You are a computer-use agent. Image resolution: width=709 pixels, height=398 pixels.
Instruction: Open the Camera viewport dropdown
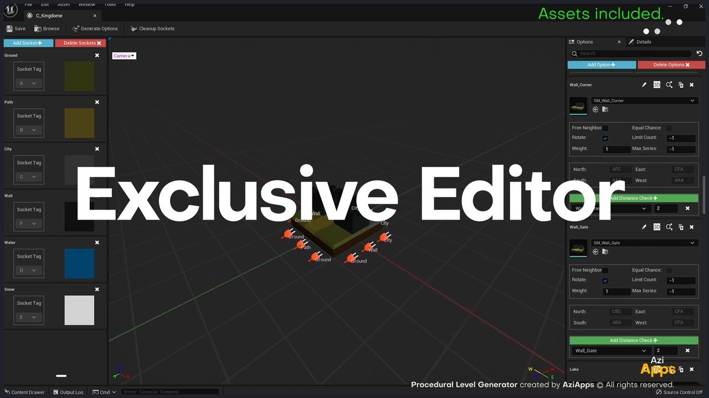tap(124, 56)
